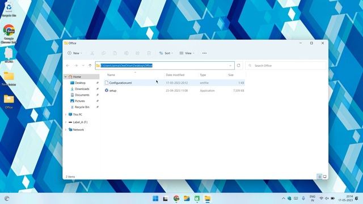Click the Office folder on the desktop
The image size is (363, 204).
9,101
